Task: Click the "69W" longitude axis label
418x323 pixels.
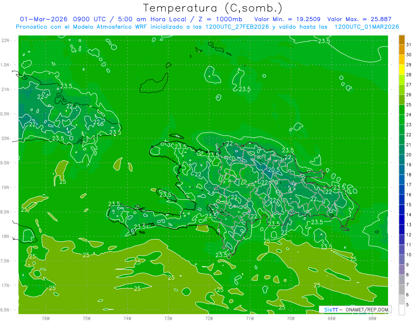Action: coord(332,318)
